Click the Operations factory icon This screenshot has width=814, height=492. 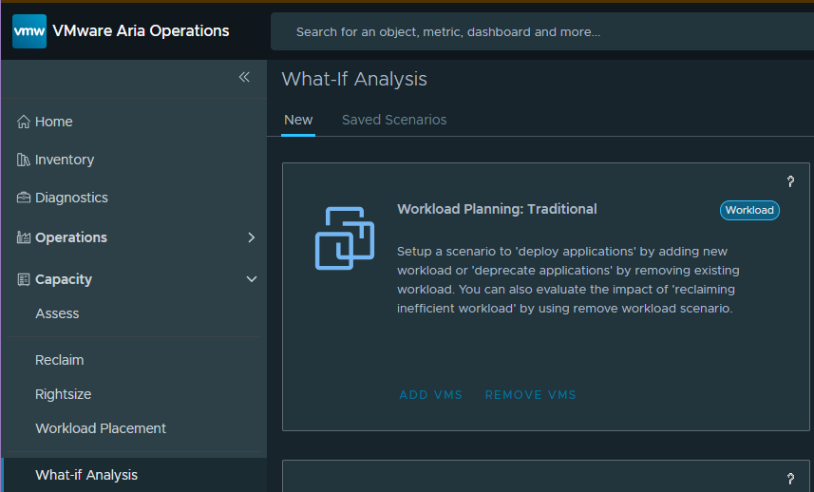pyautogui.click(x=24, y=237)
